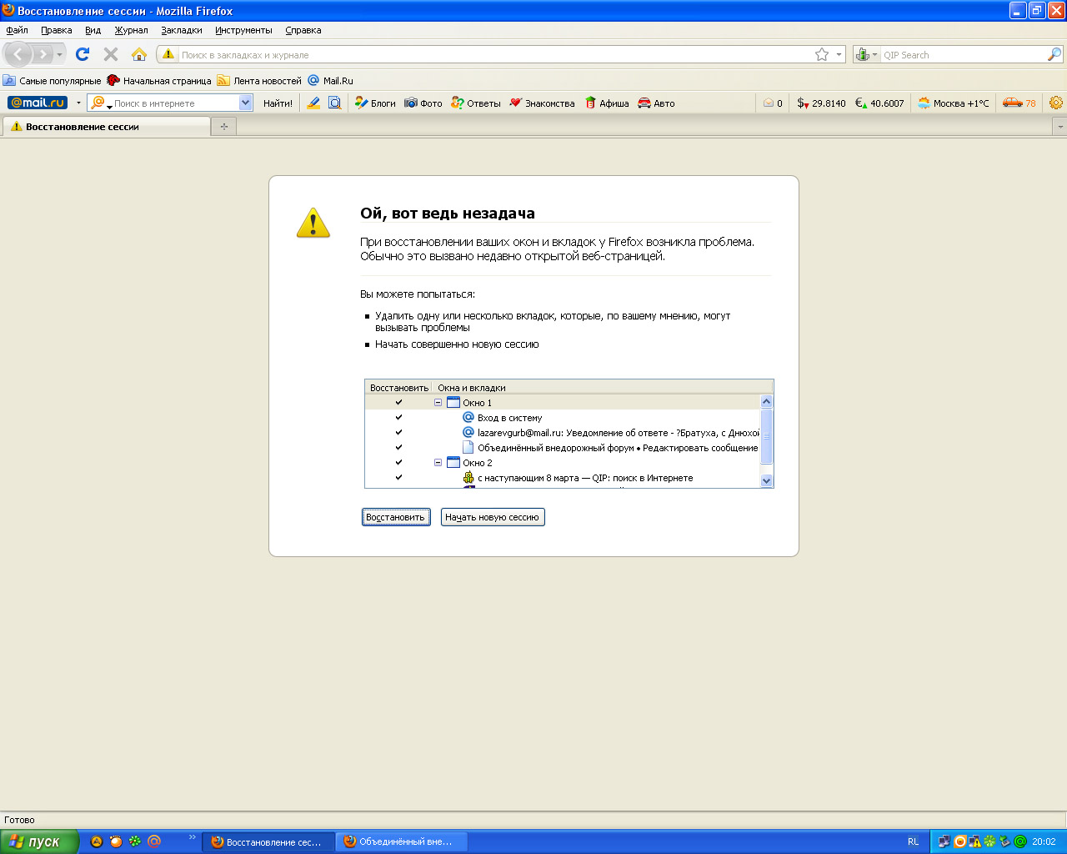Uncheck restore for Окно 1
Viewport: 1067px width, 854px height.
[398, 403]
